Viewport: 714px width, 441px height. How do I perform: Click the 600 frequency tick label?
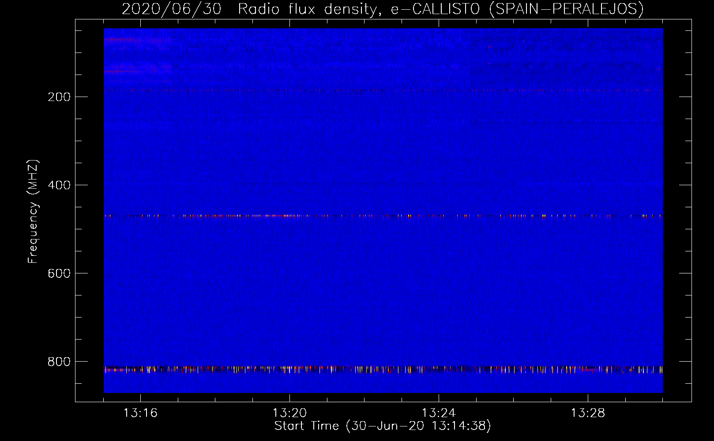[59, 273]
